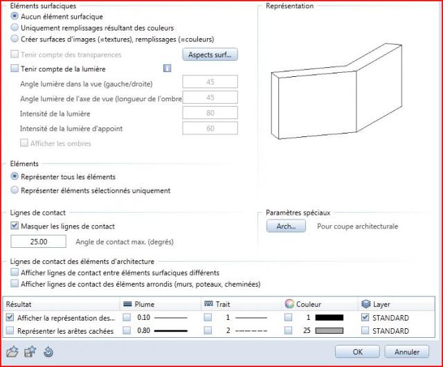The height and width of the screenshot is (367, 443).
Task: Pick the gray color swatch 25
Action: tap(329, 330)
